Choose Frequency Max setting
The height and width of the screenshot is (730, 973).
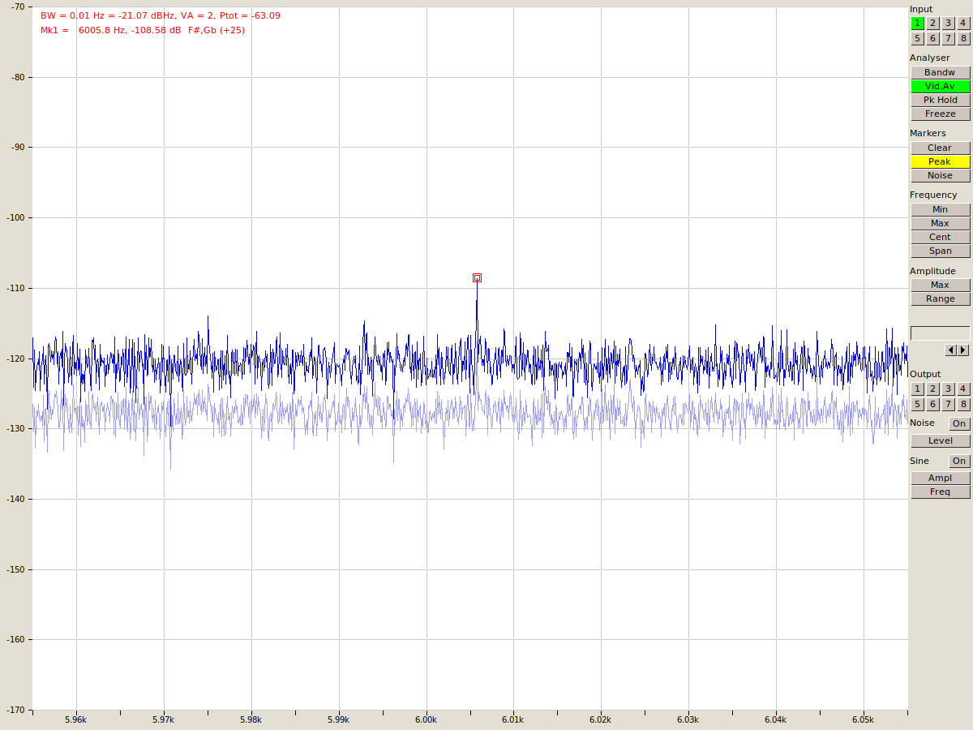[x=940, y=223]
